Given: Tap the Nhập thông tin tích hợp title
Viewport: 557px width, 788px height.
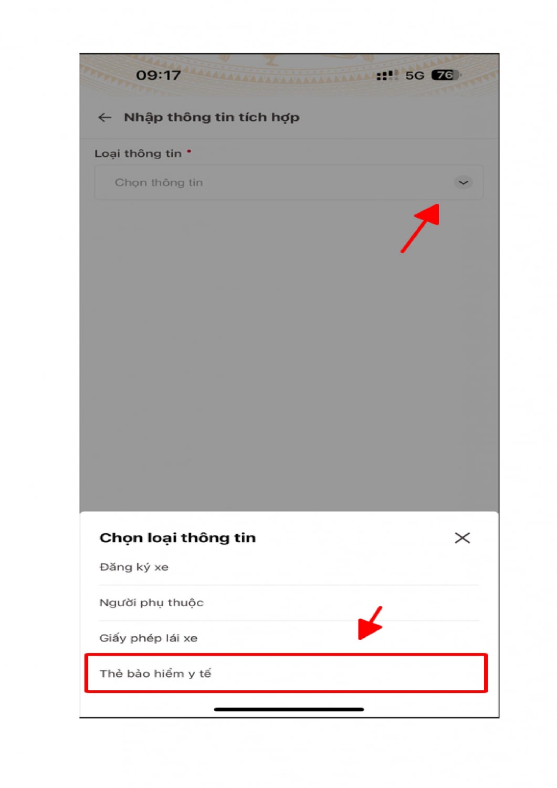Looking at the screenshot, I should (x=212, y=117).
